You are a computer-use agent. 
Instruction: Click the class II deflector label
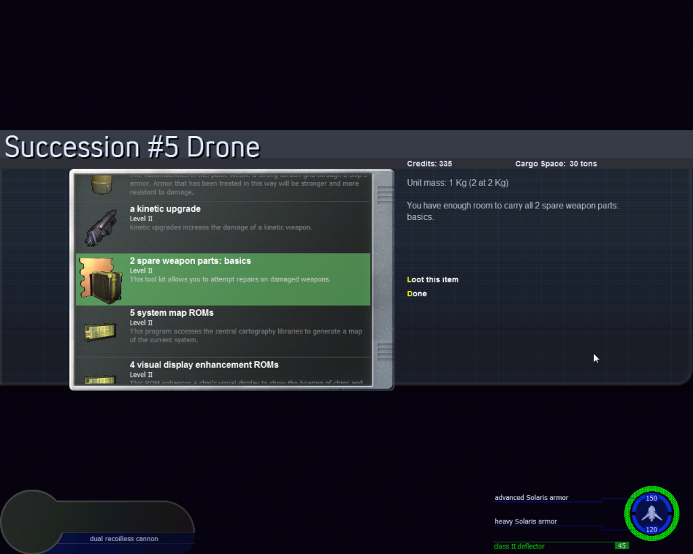[x=519, y=546]
